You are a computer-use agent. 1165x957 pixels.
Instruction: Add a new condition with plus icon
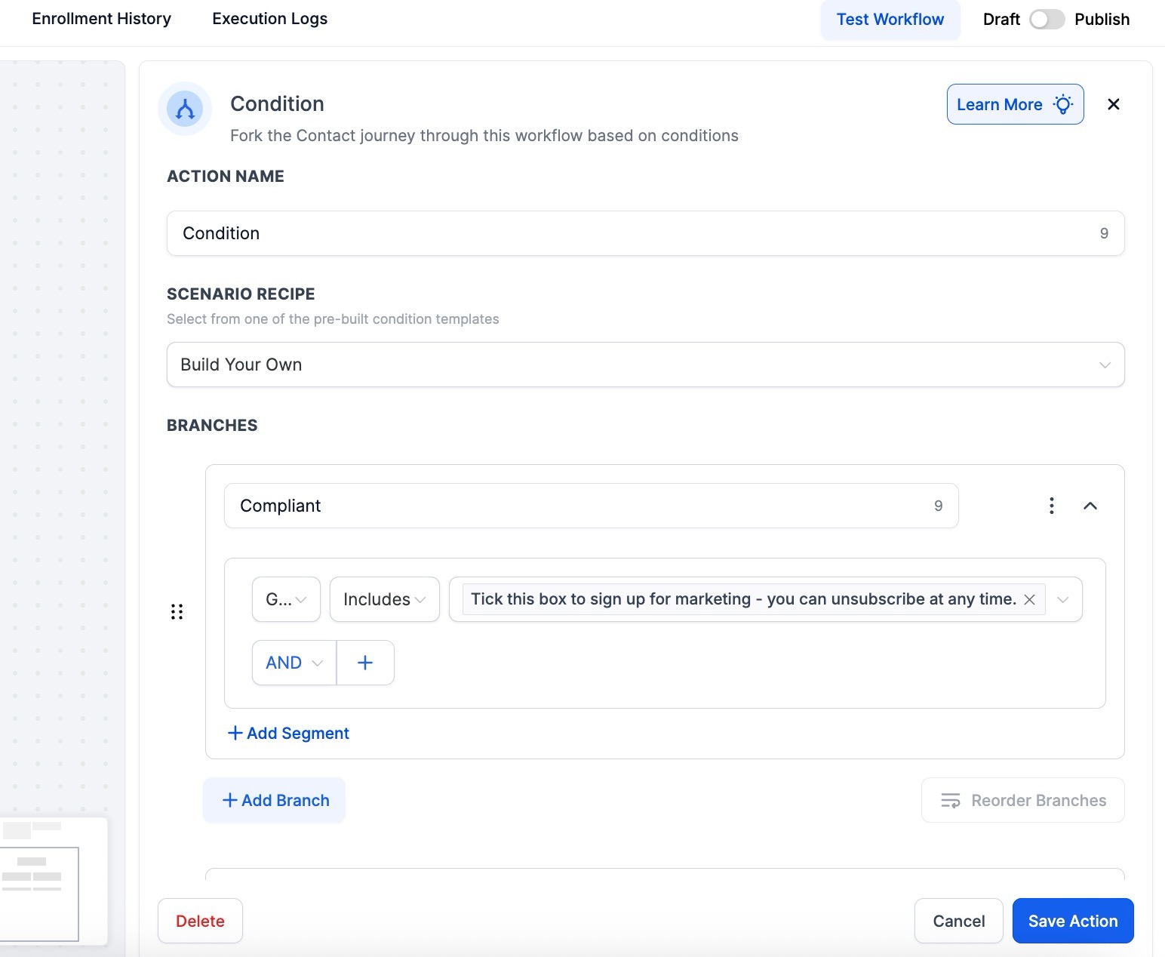click(365, 663)
